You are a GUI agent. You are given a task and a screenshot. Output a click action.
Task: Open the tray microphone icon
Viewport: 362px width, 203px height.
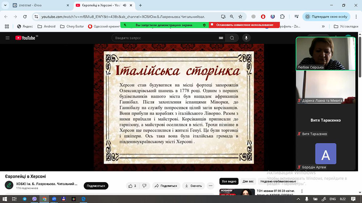(307, 199)
